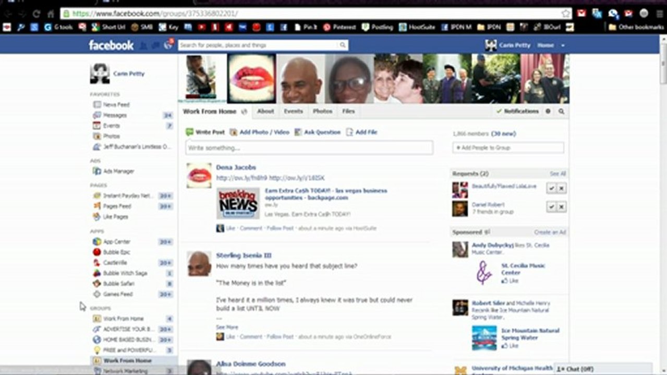Choose Add File option

click(361, 132)
